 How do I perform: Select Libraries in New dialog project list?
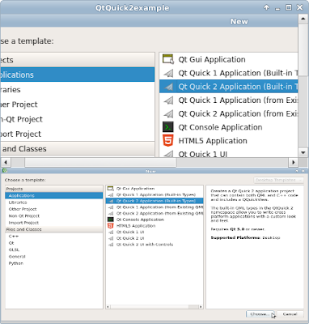[x=54, y=202]
